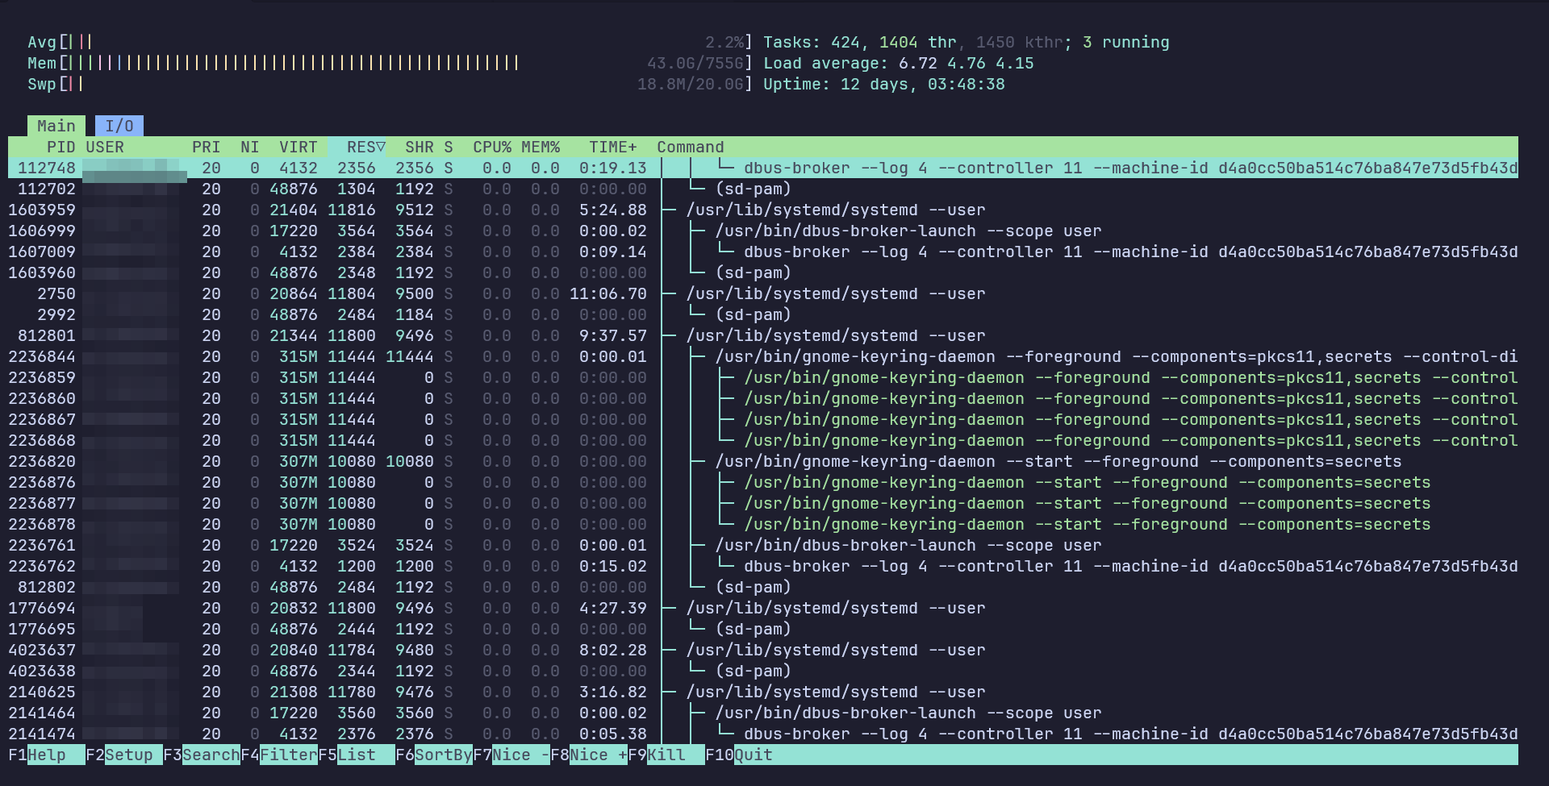Select dbus-broker-launch process PID 2236761
This screenshot has height=786, width=1549.
pos(763,545)
